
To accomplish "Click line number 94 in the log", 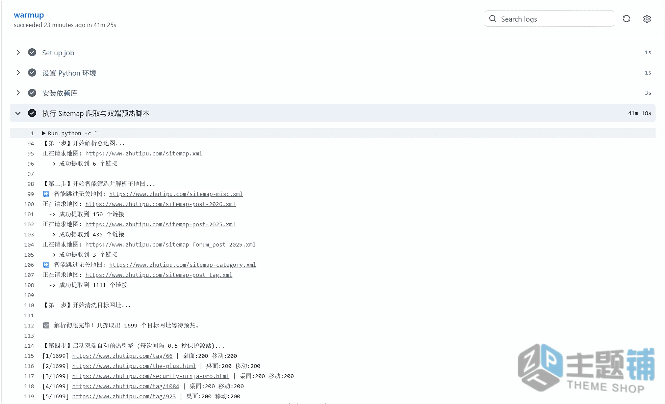I will coord(31,143).
